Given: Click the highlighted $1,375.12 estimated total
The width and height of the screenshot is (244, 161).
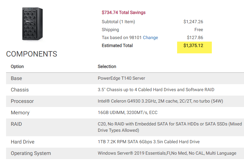Looking at the screenshot, I should click(x=193, y=46).
